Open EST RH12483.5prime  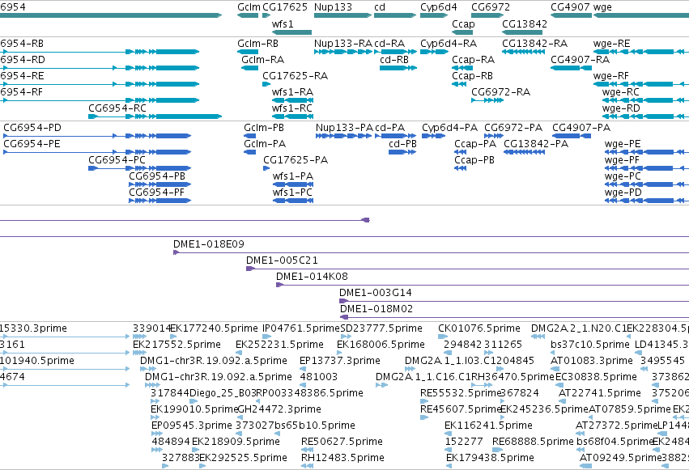point(342,458)
